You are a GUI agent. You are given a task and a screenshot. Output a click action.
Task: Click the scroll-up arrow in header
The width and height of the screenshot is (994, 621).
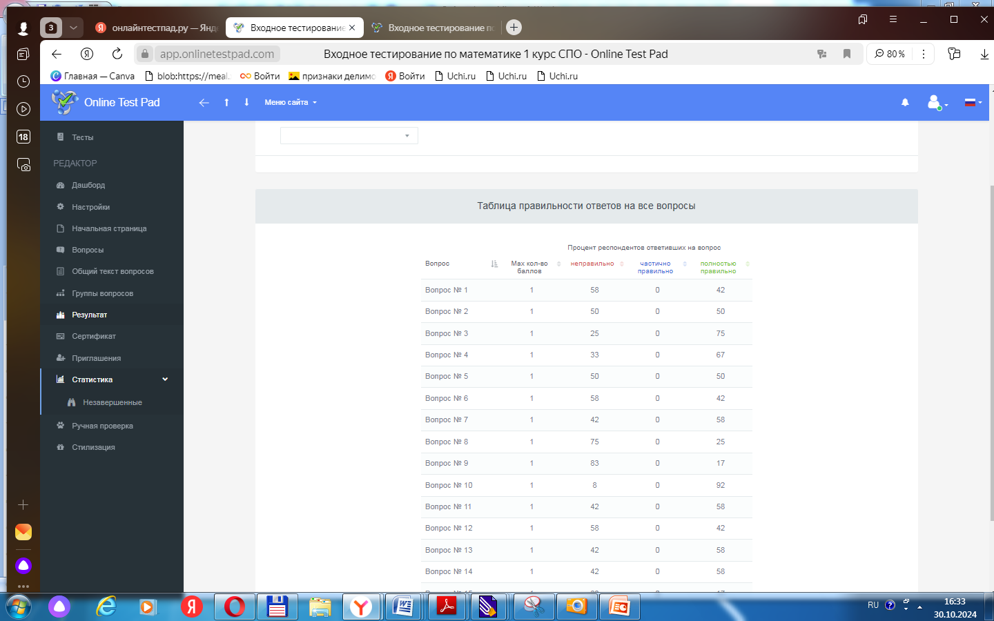pyautogui.click(x=226, y=103)
